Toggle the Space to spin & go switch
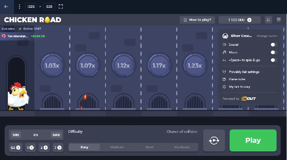This screenshot has height=160, width=287. coord(274,60)
